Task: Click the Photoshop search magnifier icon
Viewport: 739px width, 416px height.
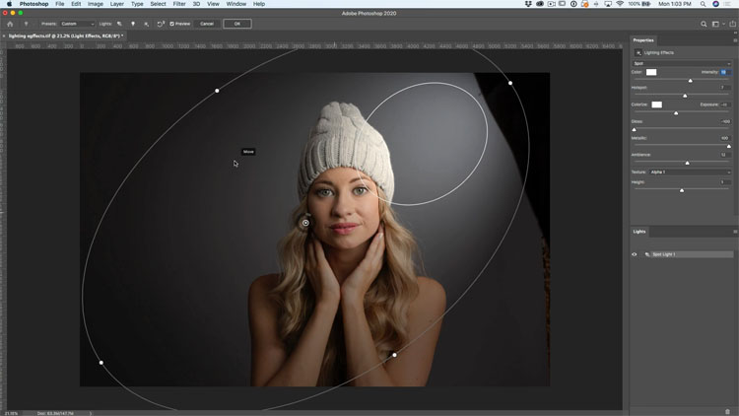Action: tap(704, 24)
